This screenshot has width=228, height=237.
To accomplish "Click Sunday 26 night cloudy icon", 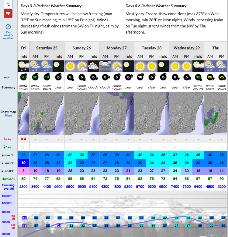I will pyautogui.click(x=93, y=66).
